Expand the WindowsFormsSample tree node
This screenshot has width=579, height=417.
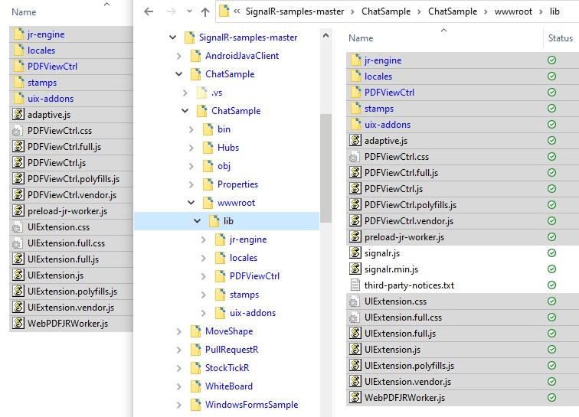178,405
